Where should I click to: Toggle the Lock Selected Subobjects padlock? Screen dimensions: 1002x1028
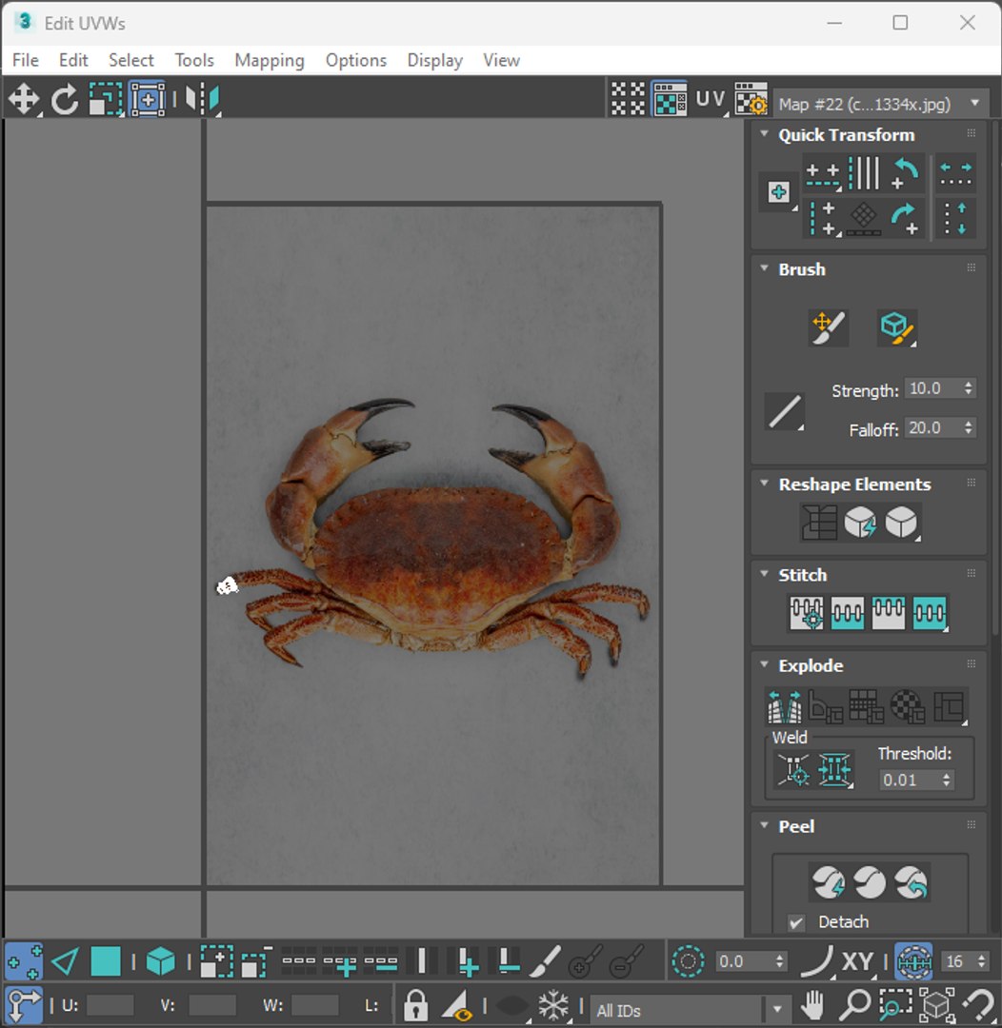pyautogui.click(x=415, y=1005)
